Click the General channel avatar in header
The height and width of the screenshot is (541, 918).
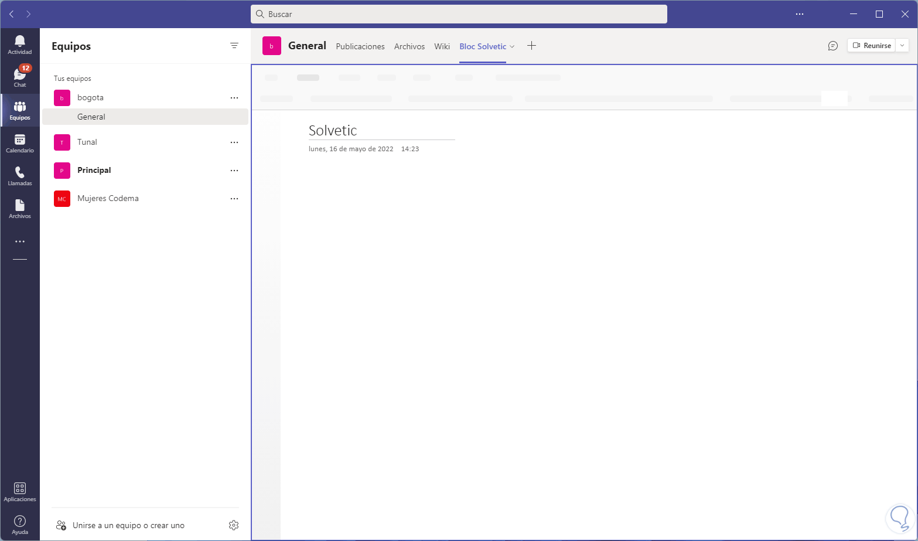[x=272, y=46]
